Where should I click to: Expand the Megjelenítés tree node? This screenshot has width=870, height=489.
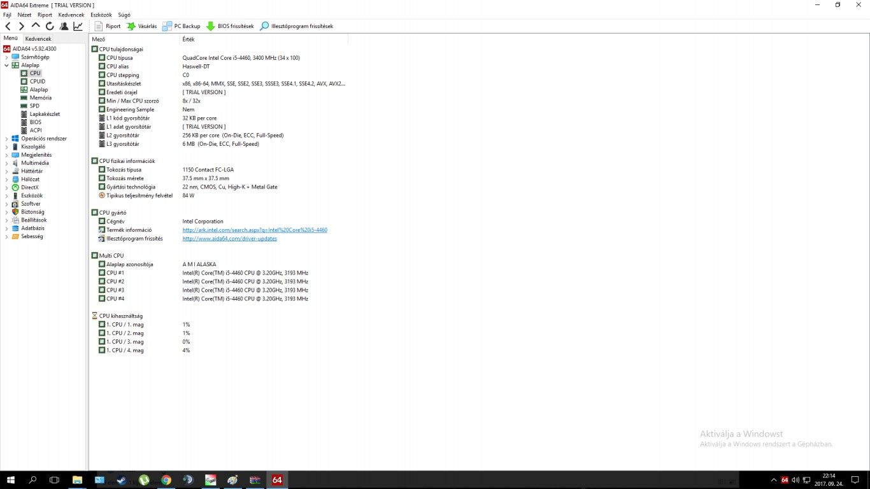coord(7,155)
